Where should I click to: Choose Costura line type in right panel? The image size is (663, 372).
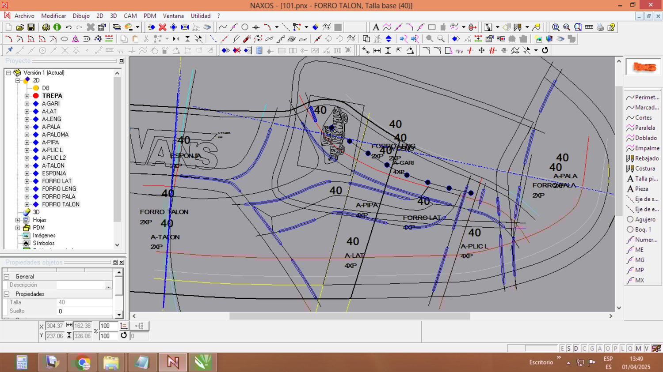[644, 169]
